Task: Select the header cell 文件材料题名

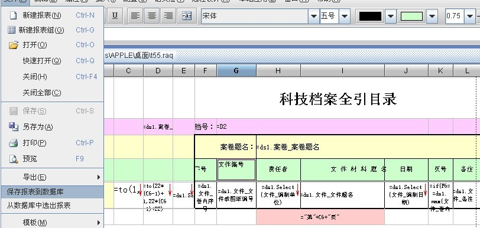Action: (342, 170)
